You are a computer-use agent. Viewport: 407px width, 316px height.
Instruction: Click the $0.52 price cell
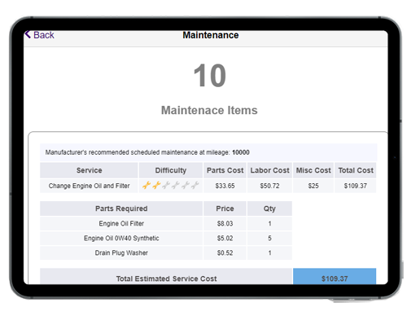coord(225,252)
